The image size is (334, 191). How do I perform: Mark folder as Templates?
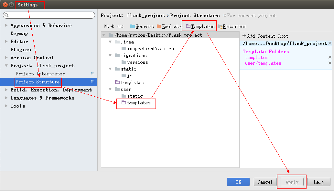(200, 26)
